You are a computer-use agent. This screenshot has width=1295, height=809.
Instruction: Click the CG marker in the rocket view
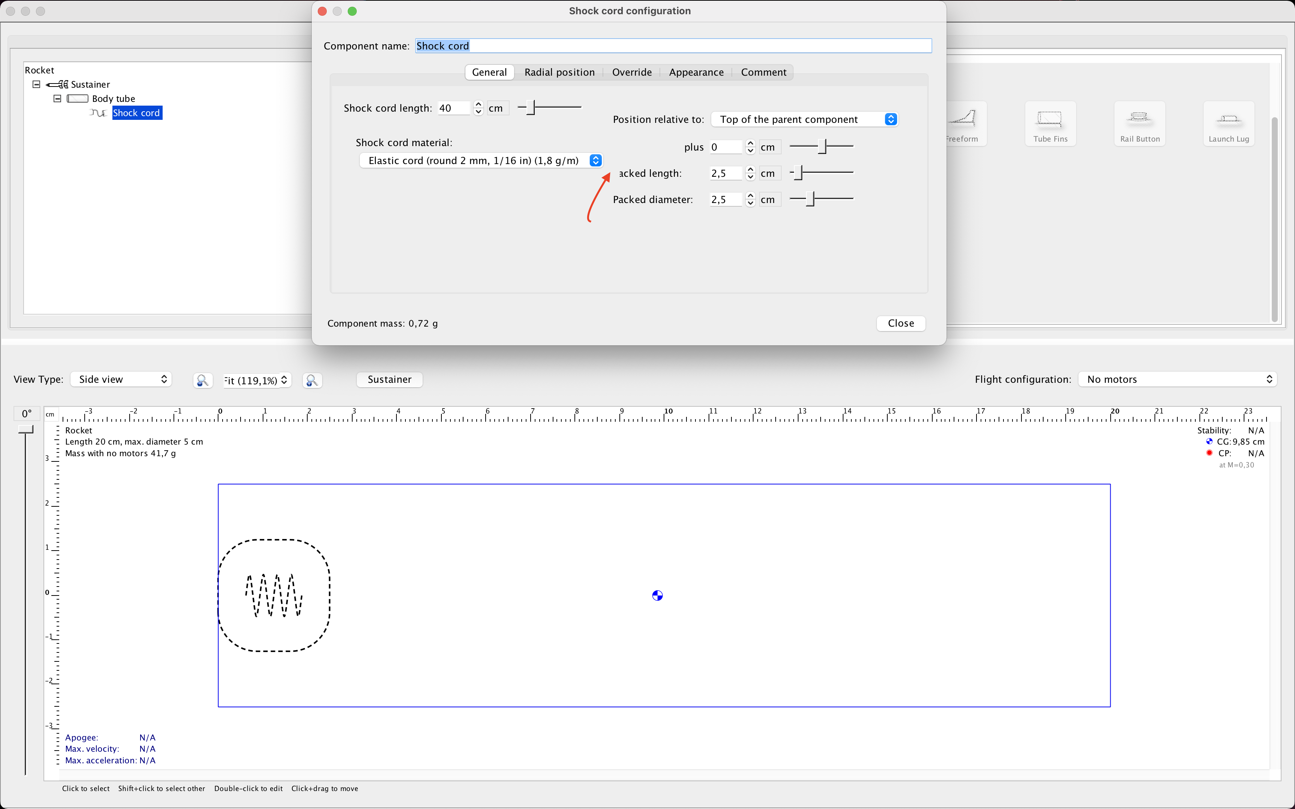coord(657,596)
